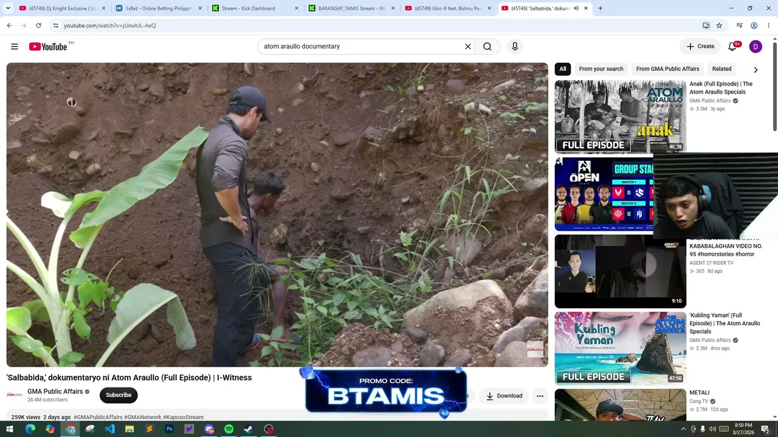Install app icon in address bar
This screenshot has height=437, width=778.
[x=706, y=25]
